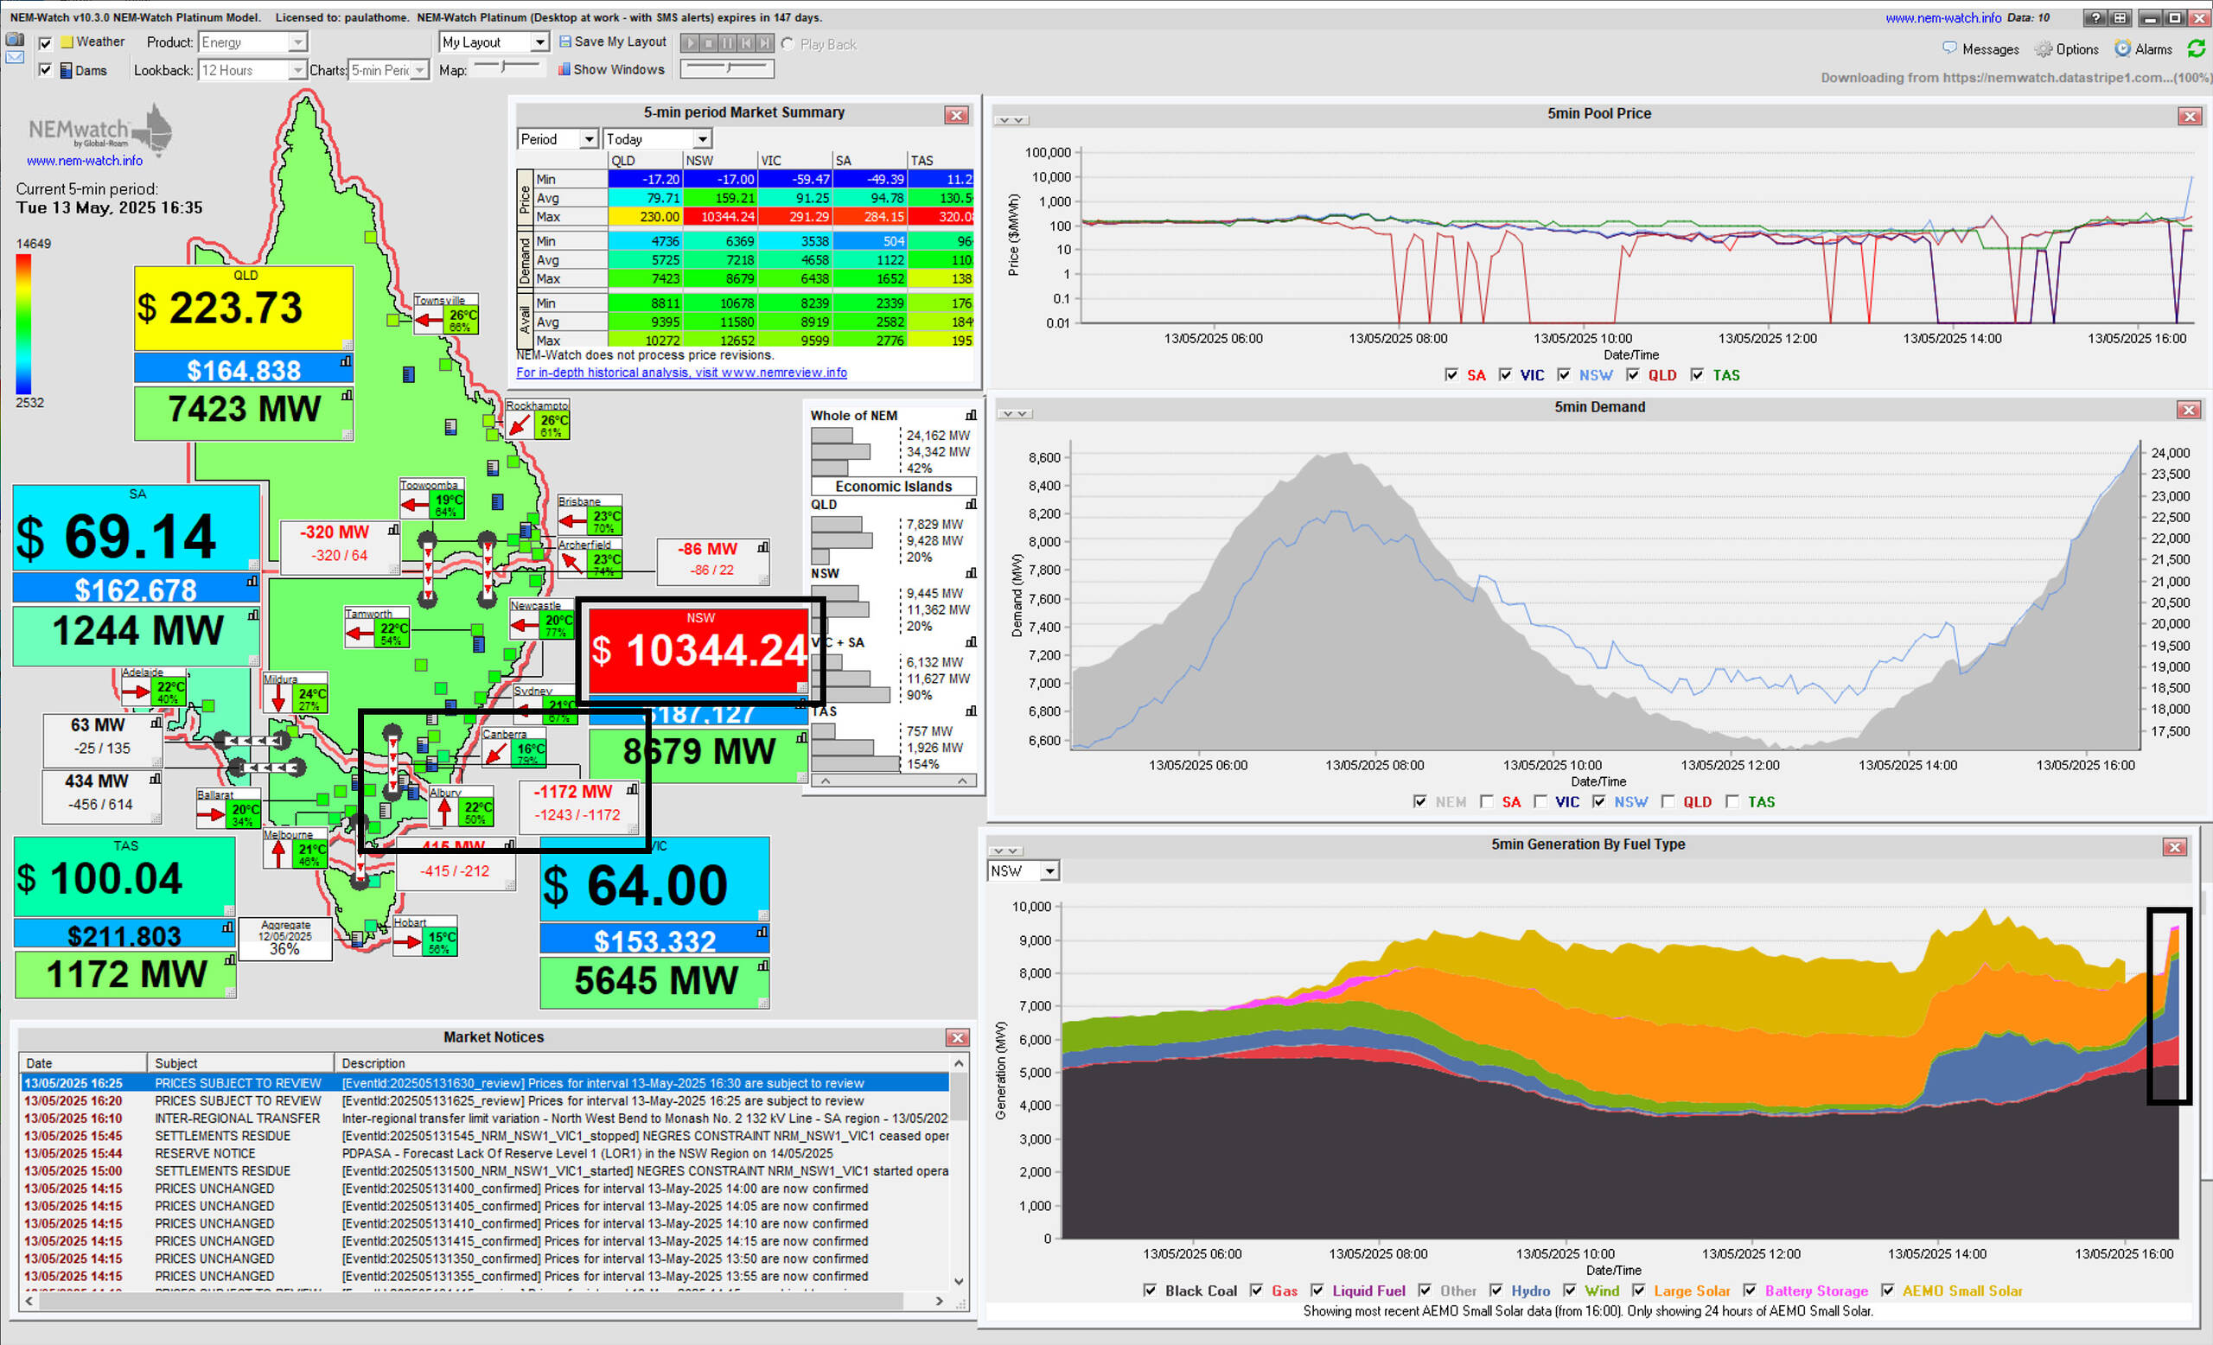Adjust the Map zoom slider
The height and width of the screenshot is (1345, 2213).
tap(507, 67)
